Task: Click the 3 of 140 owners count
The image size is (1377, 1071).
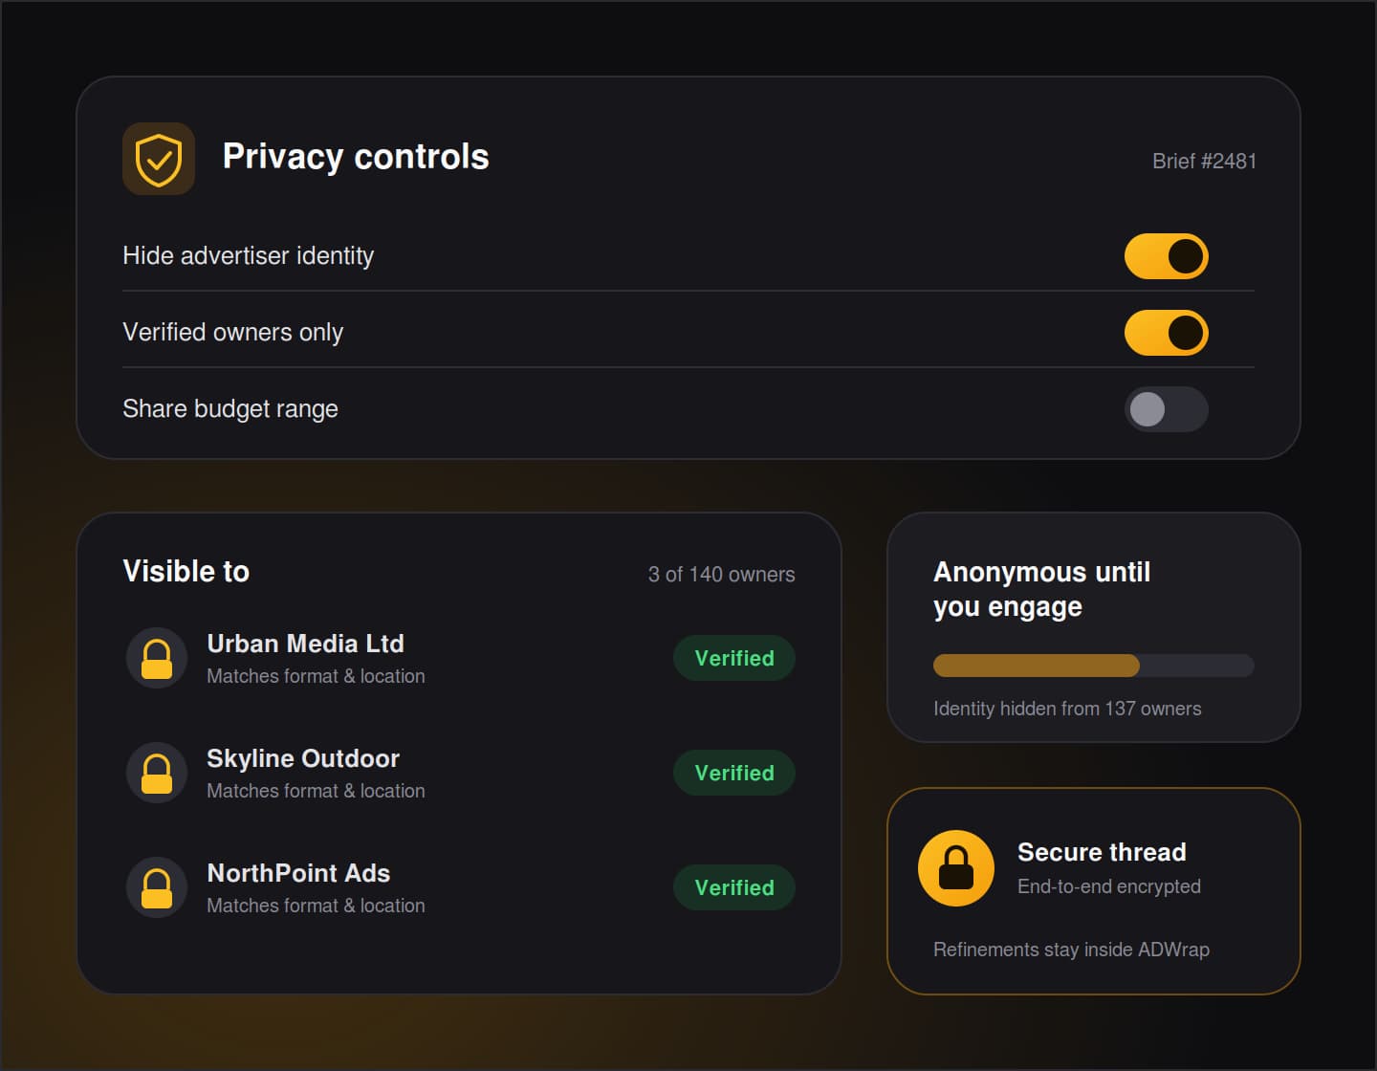Action: [722, 574]
